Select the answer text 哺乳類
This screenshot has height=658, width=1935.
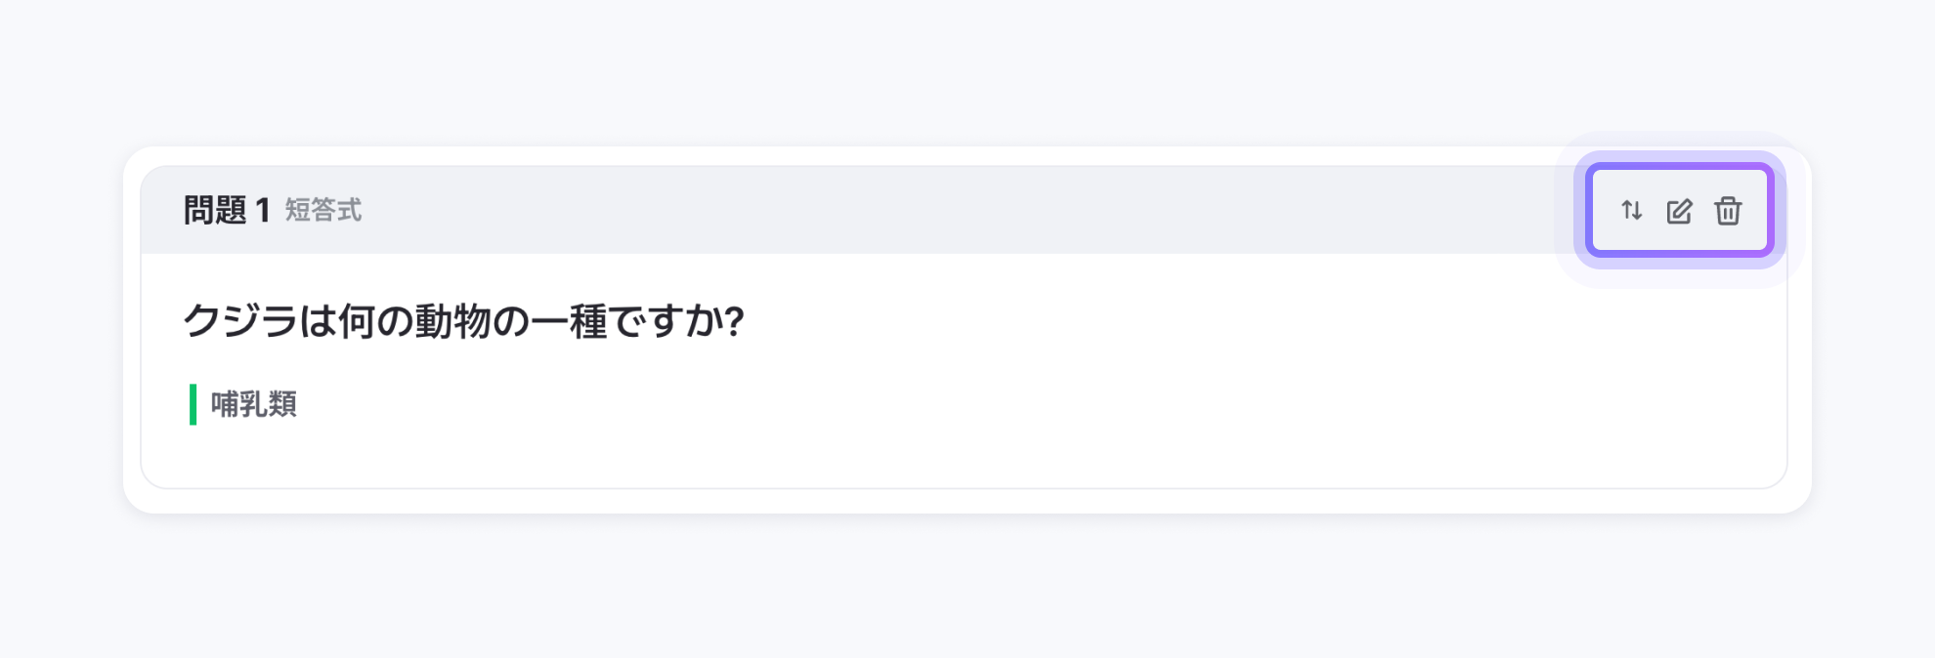254,404
